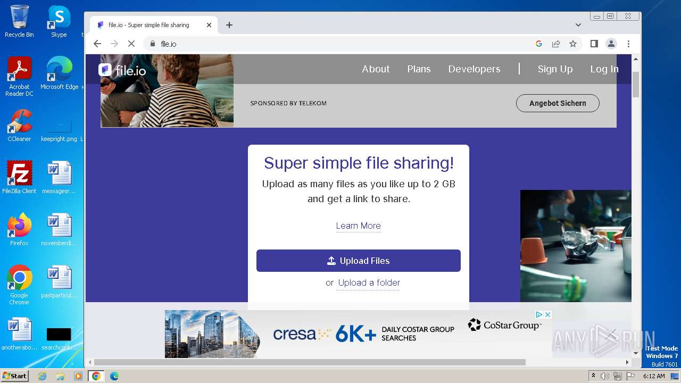
Task: Open Microsoft Edge from the taskbar
Action: click(114, 376)
